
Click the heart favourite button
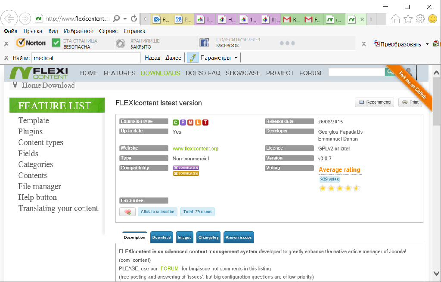click(x=127, y=212)
